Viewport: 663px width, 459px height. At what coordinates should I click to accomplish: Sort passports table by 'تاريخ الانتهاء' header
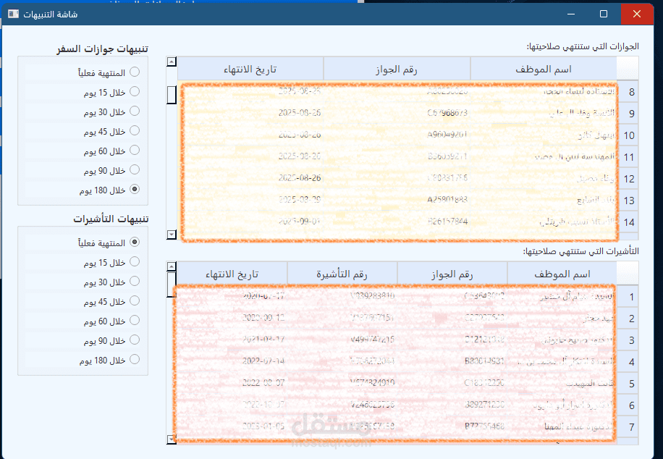pos(250,69)
